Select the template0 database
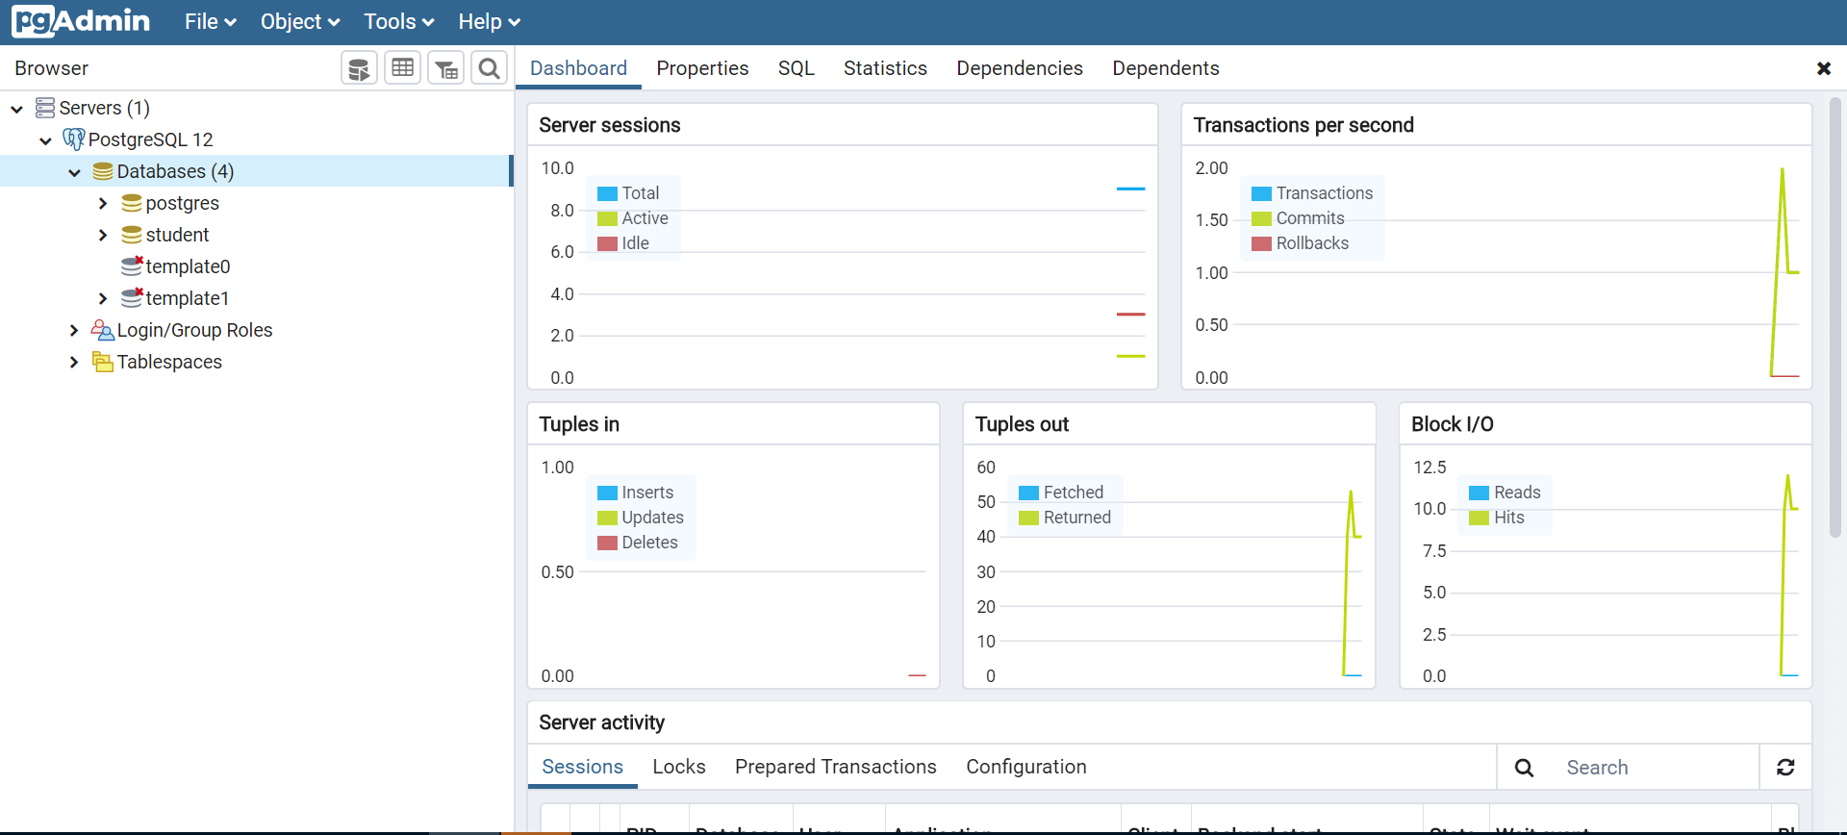The width and height of the screenshot is (1847, 835). click(x=187, y=266)
